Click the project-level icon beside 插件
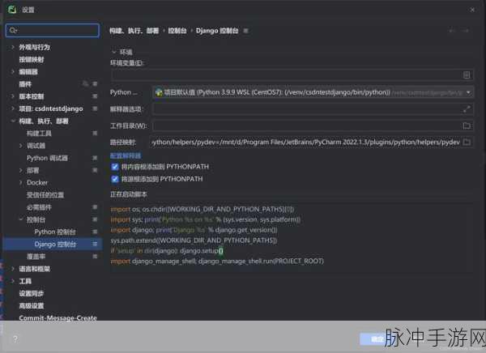The image size is (486, 353). click(95, 84)
